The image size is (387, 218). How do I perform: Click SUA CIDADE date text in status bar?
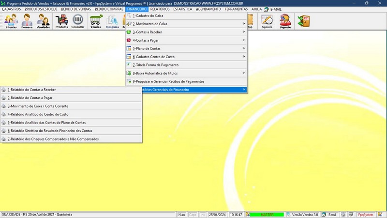point(37,215)
